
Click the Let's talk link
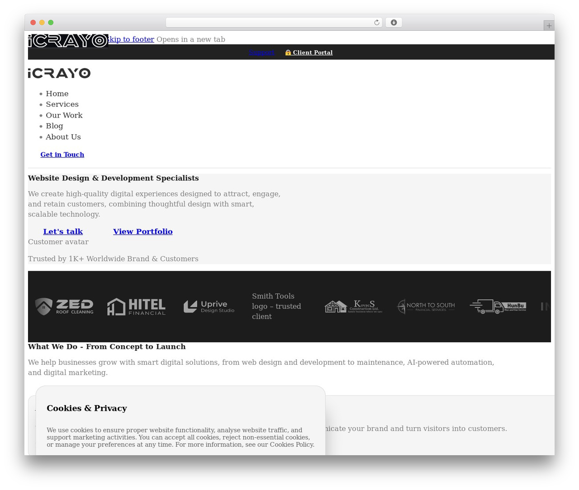63,231
